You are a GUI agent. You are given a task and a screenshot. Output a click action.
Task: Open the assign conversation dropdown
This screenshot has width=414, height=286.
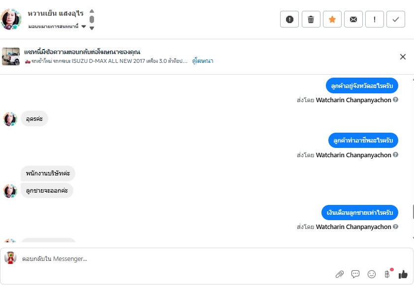click(57, 27)
